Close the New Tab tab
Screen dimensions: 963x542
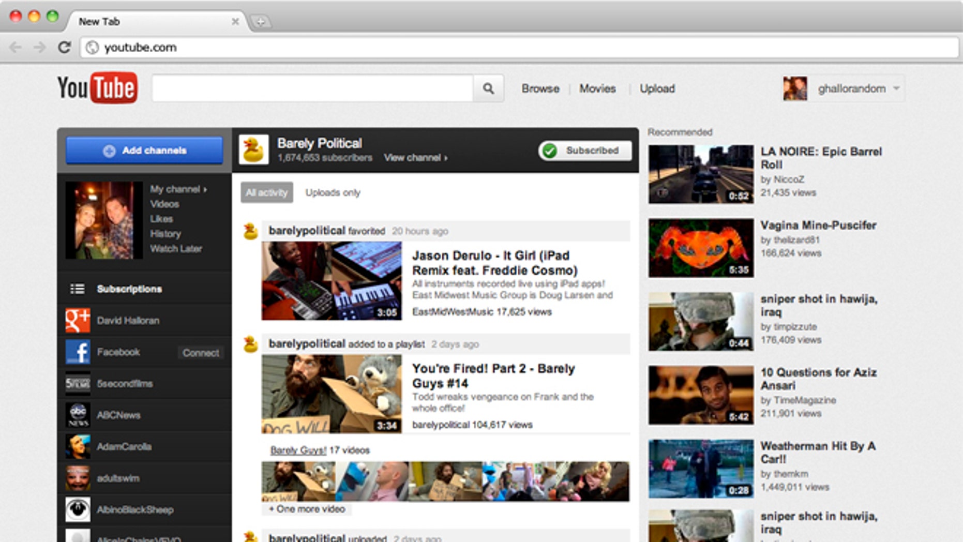(x=235, y=22)
